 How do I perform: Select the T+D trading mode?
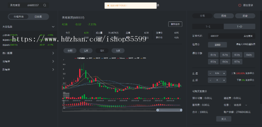coord(240,26)
